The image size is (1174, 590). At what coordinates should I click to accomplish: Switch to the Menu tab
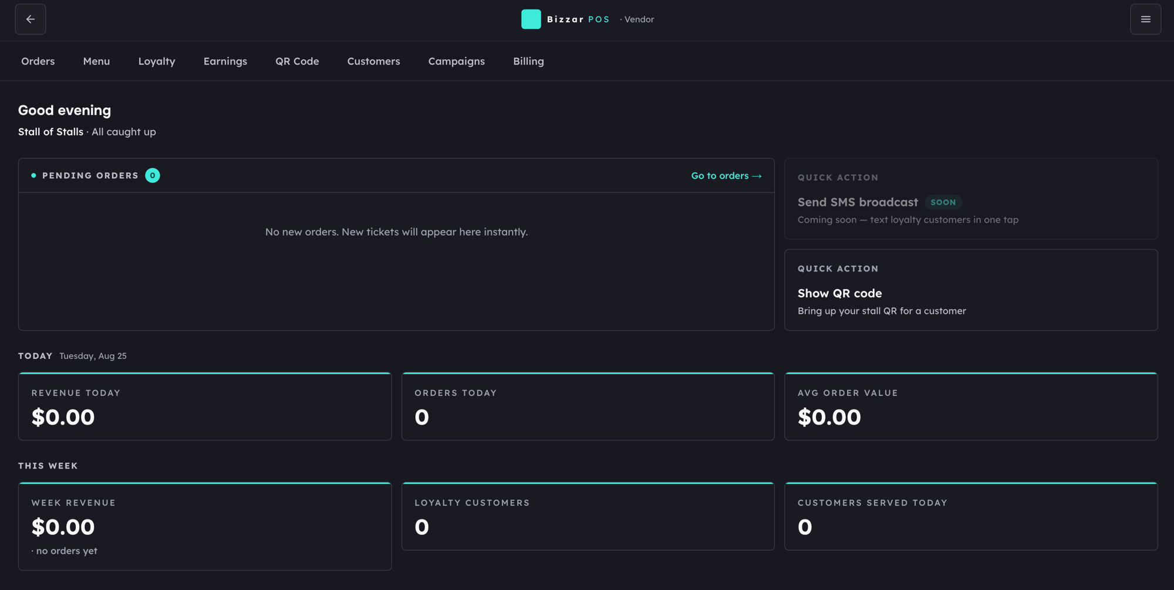(x=96, y=61)
